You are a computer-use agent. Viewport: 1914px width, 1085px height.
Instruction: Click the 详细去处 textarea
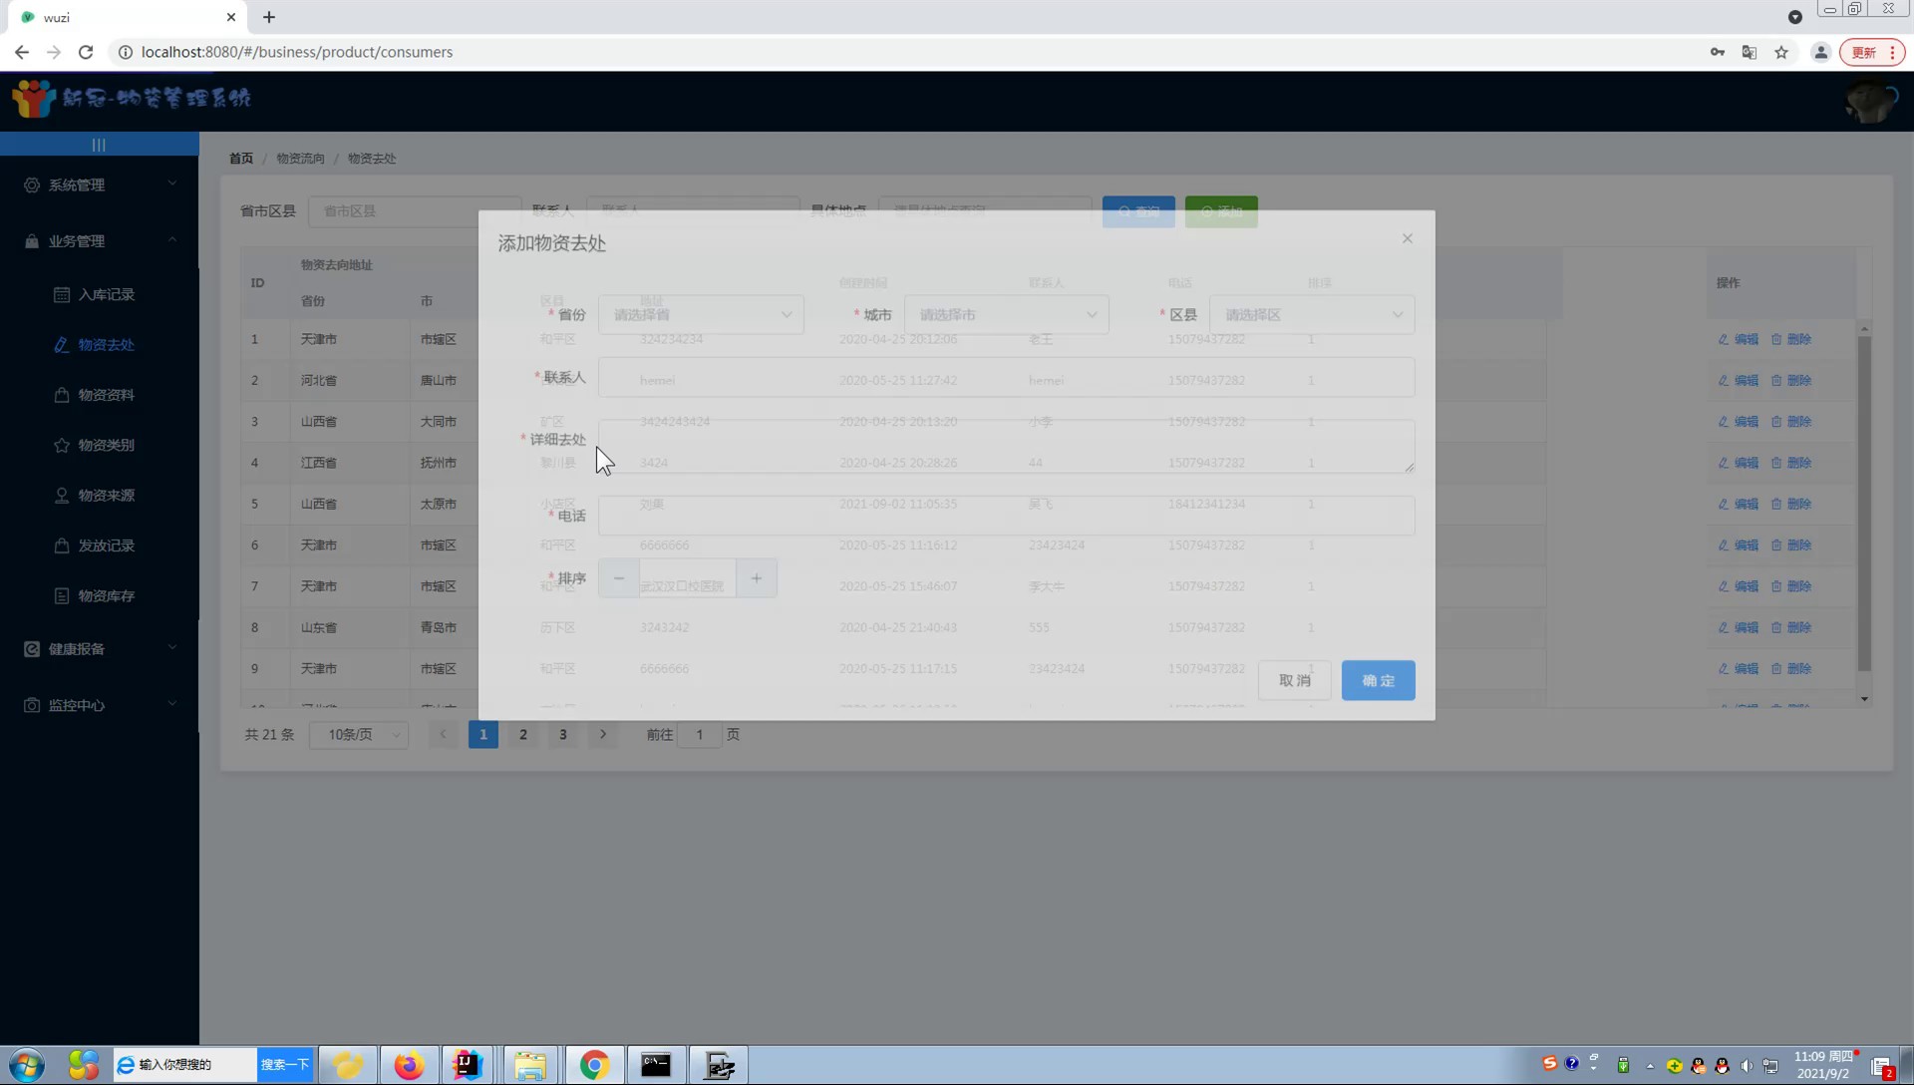coord(1006,445)
